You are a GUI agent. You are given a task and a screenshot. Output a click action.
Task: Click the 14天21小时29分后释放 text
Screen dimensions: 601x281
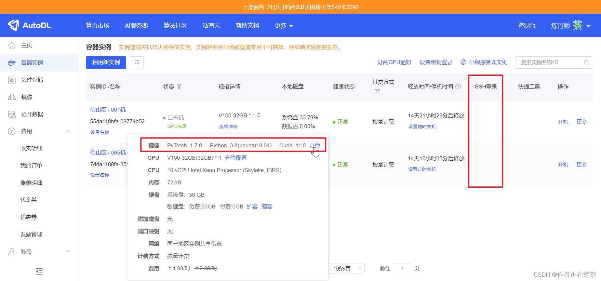(436, 115)
